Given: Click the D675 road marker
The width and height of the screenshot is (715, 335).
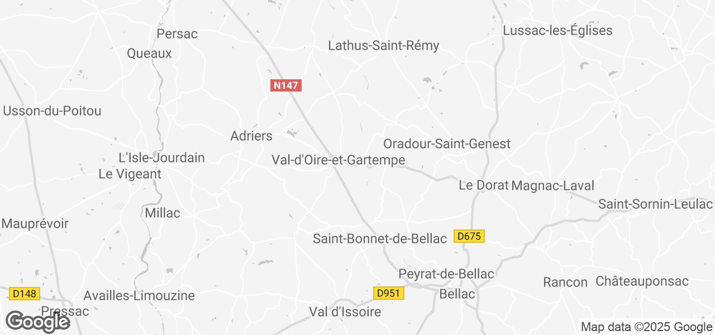Looking at the screenshot, I should [x=469, y=236].
